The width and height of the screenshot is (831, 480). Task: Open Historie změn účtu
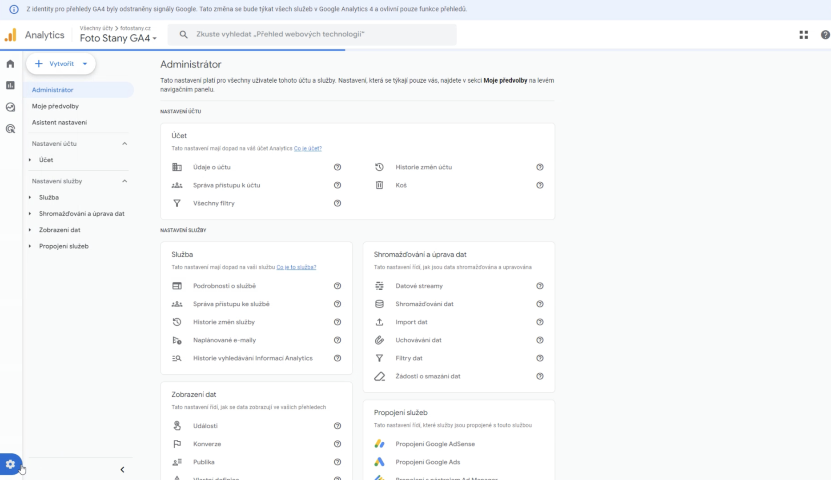[423, 167]
